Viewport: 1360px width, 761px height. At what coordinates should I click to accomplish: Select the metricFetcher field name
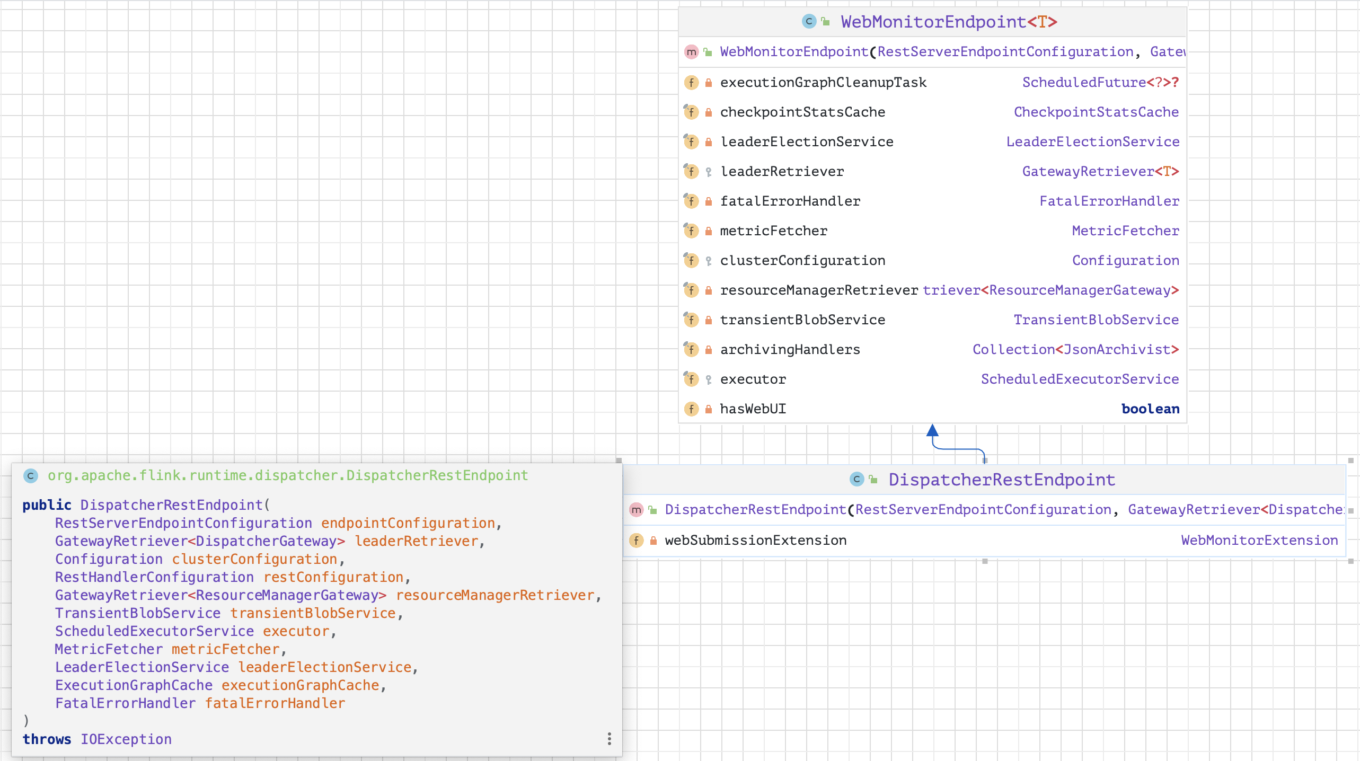click(x=773, y=231)
